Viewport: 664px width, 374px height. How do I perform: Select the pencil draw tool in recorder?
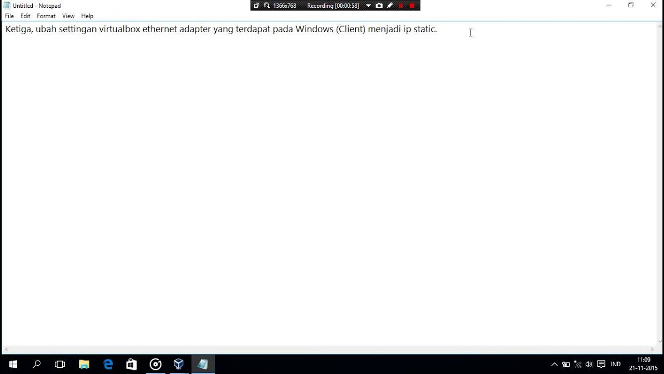point(390,6)
